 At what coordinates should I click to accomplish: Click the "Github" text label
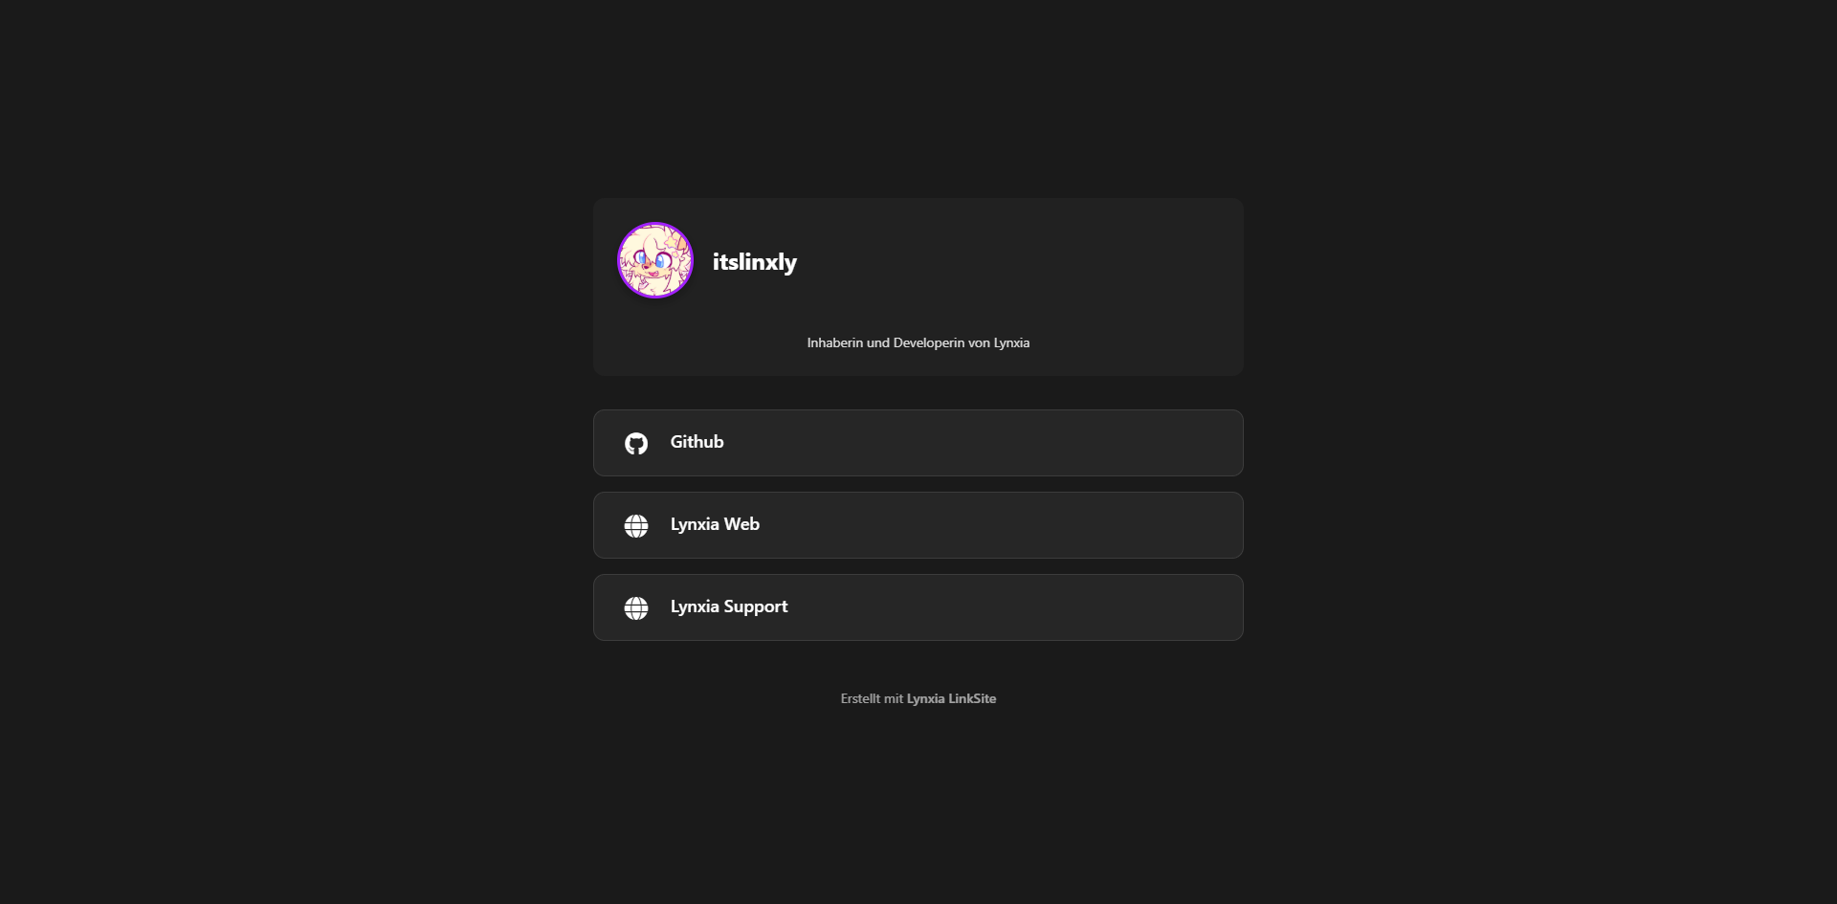click(x=697, y=442)
